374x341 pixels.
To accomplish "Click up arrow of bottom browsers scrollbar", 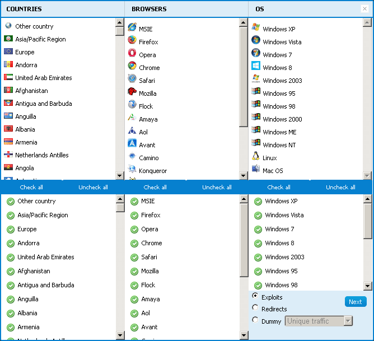I will pos(244,199).
